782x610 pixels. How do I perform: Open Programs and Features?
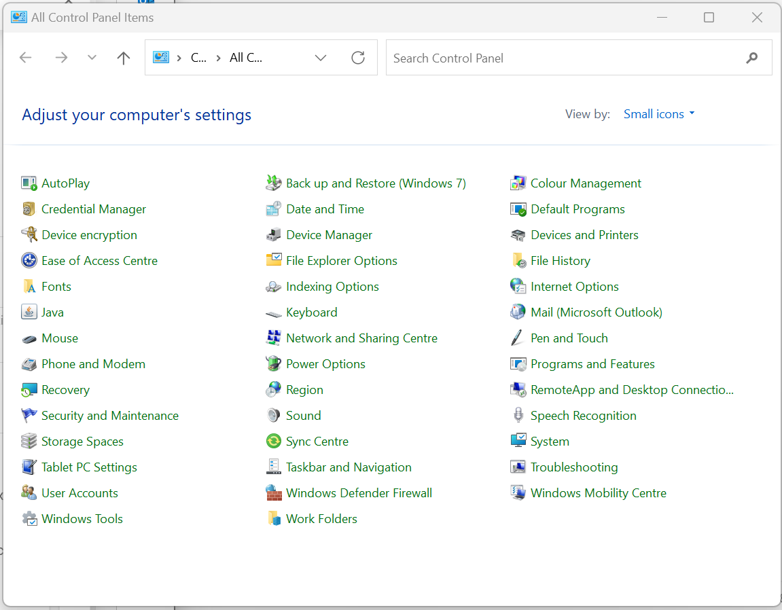pyautogui.click(x=592, y=364)
